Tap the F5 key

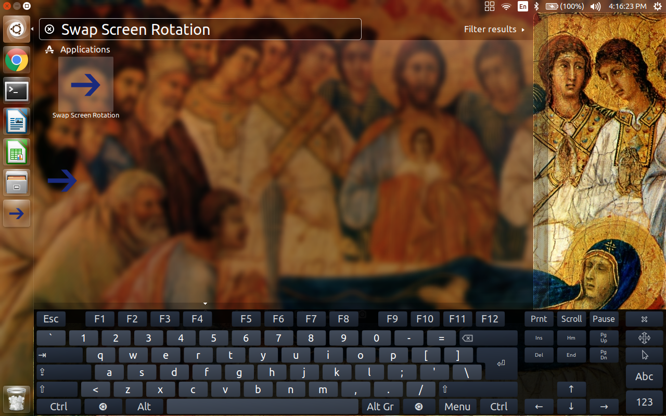point(246,319)
